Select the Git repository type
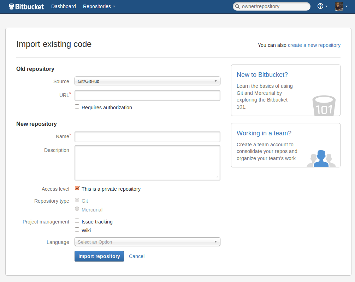This screenshot has width=355, height=282. [x=77, y=200]
